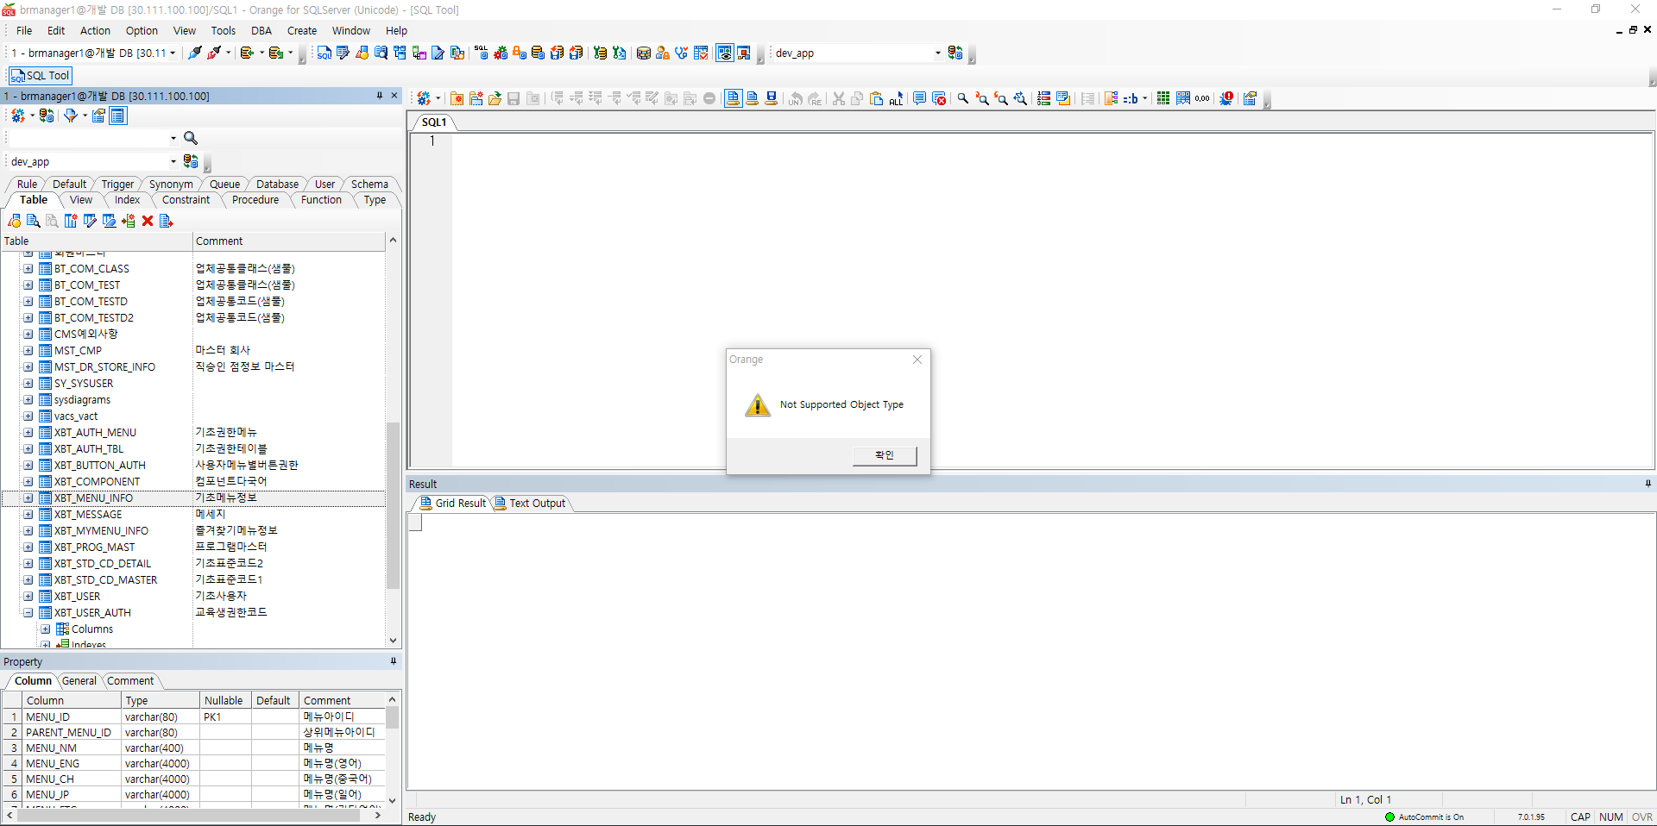The height and width of the screenshot is (826, 1657).
Task: Click the open SQL file folder icon
Action: [x=495, y=99]
